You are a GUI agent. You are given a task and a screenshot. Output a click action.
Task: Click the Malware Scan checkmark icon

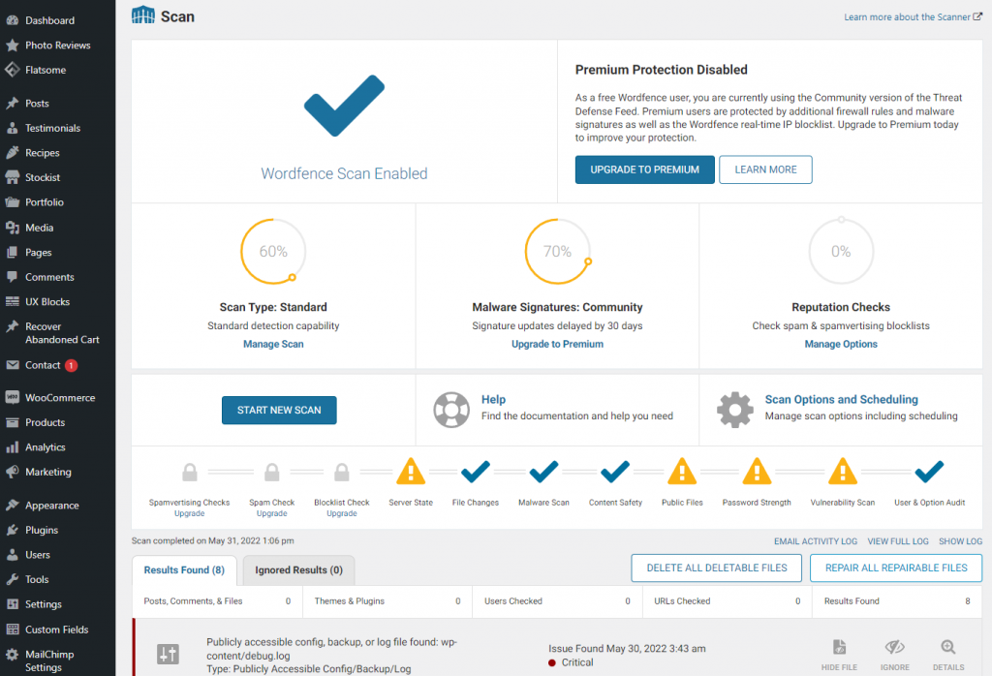[x=543, y=472]
